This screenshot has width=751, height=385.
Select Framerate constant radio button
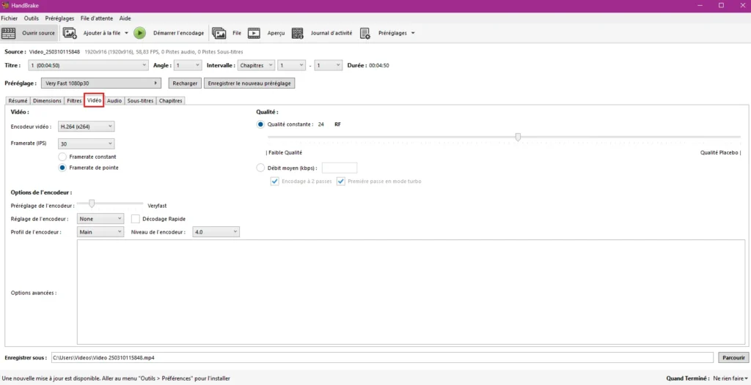[x=62, y=157]
